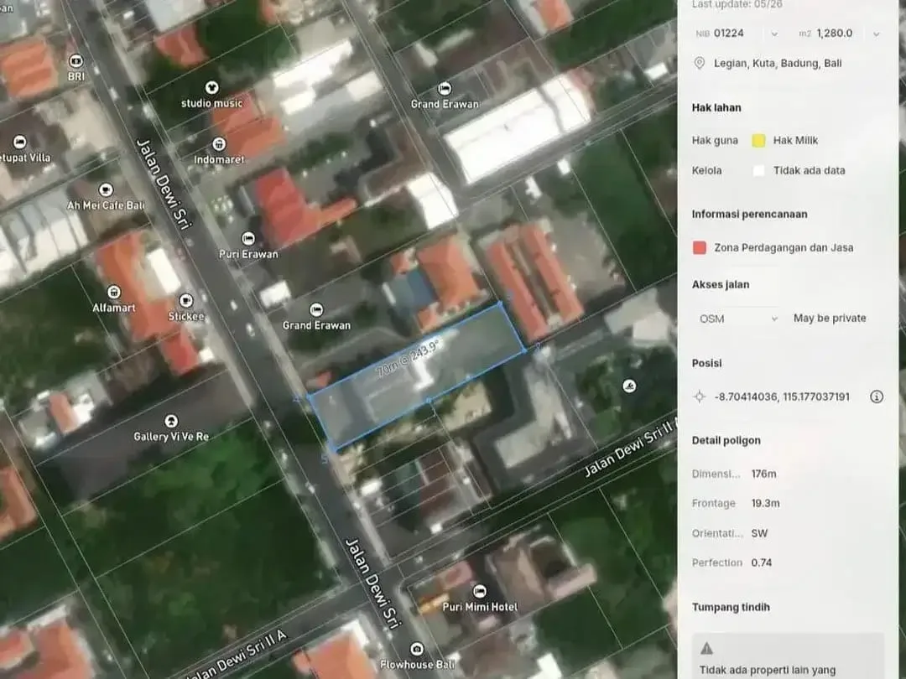The height and width of the screenshot is (679, 906).
Task: Click the white Tidak ada data swatch
Action: click(758, 170)
